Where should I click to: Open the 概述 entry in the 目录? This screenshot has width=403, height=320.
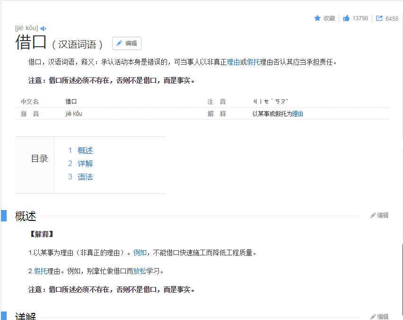coord(86,150)
